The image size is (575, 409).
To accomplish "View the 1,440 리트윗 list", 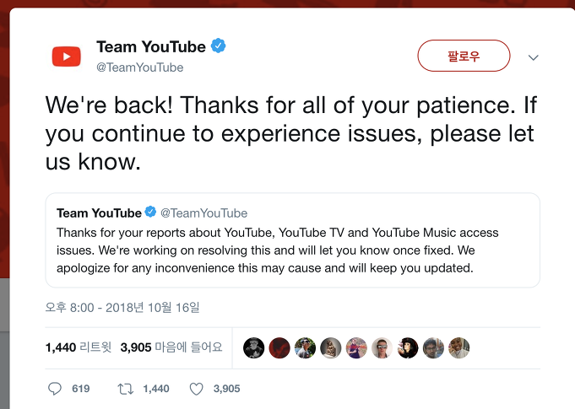I will tap(79, 347).
